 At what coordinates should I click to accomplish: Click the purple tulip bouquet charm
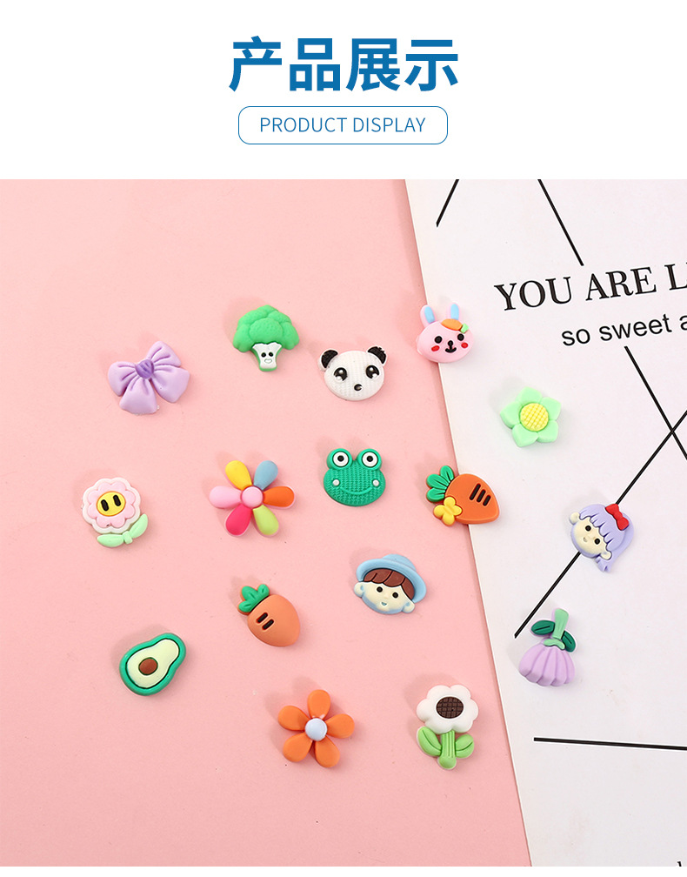pyautogui.click(x=547, y=647)
